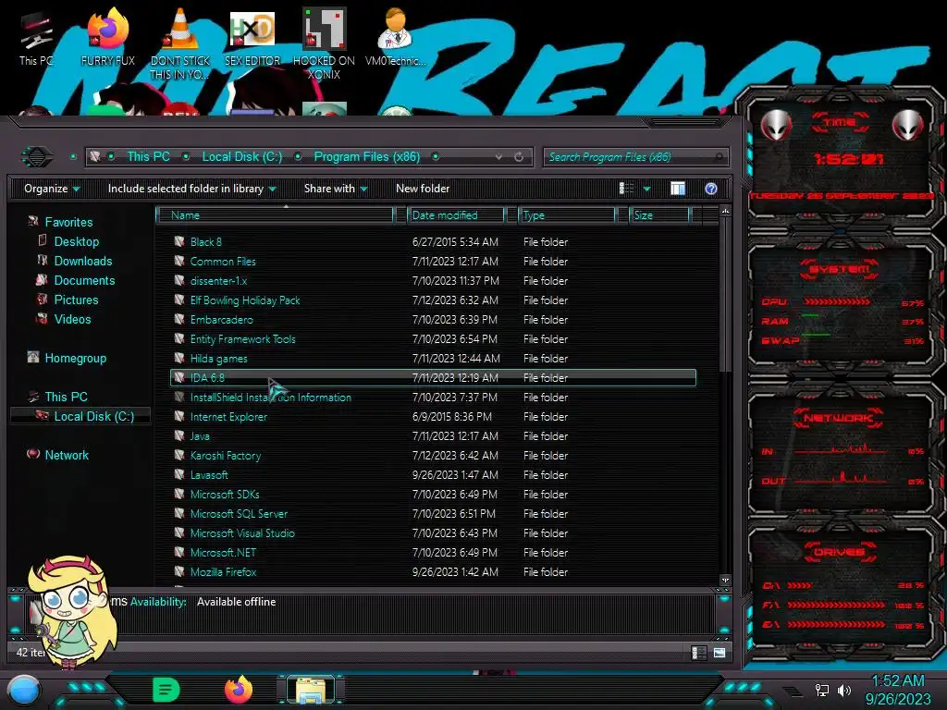Click the Start orb on taskbar

[x=24, y=690]
